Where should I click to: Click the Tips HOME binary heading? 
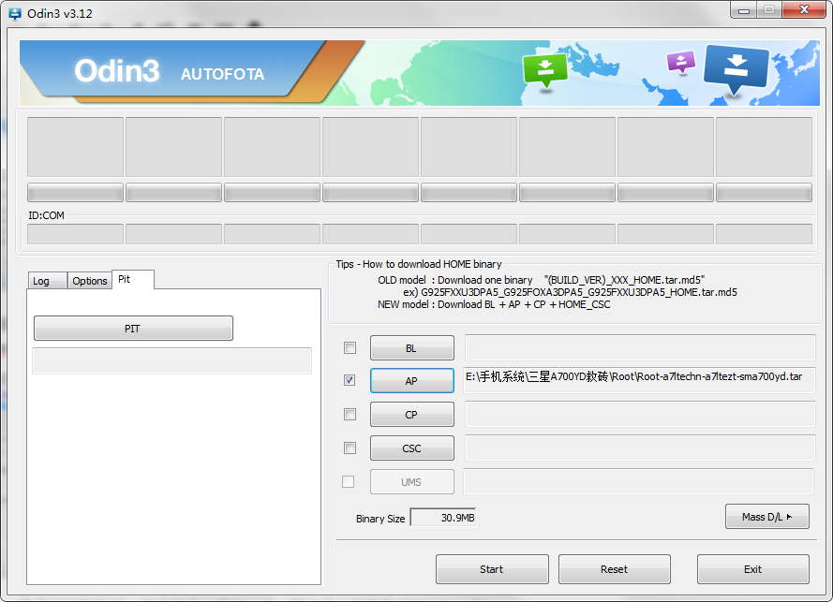point(419,264)
